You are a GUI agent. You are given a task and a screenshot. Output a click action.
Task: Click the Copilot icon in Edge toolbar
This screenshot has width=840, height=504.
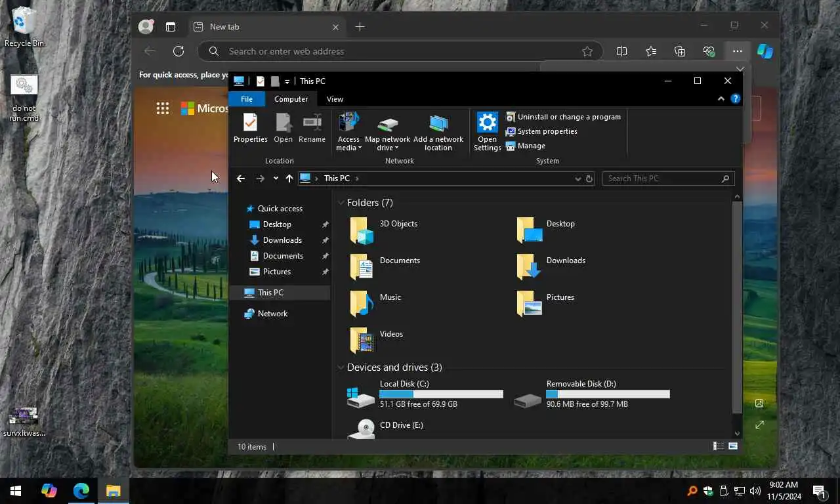765,51
